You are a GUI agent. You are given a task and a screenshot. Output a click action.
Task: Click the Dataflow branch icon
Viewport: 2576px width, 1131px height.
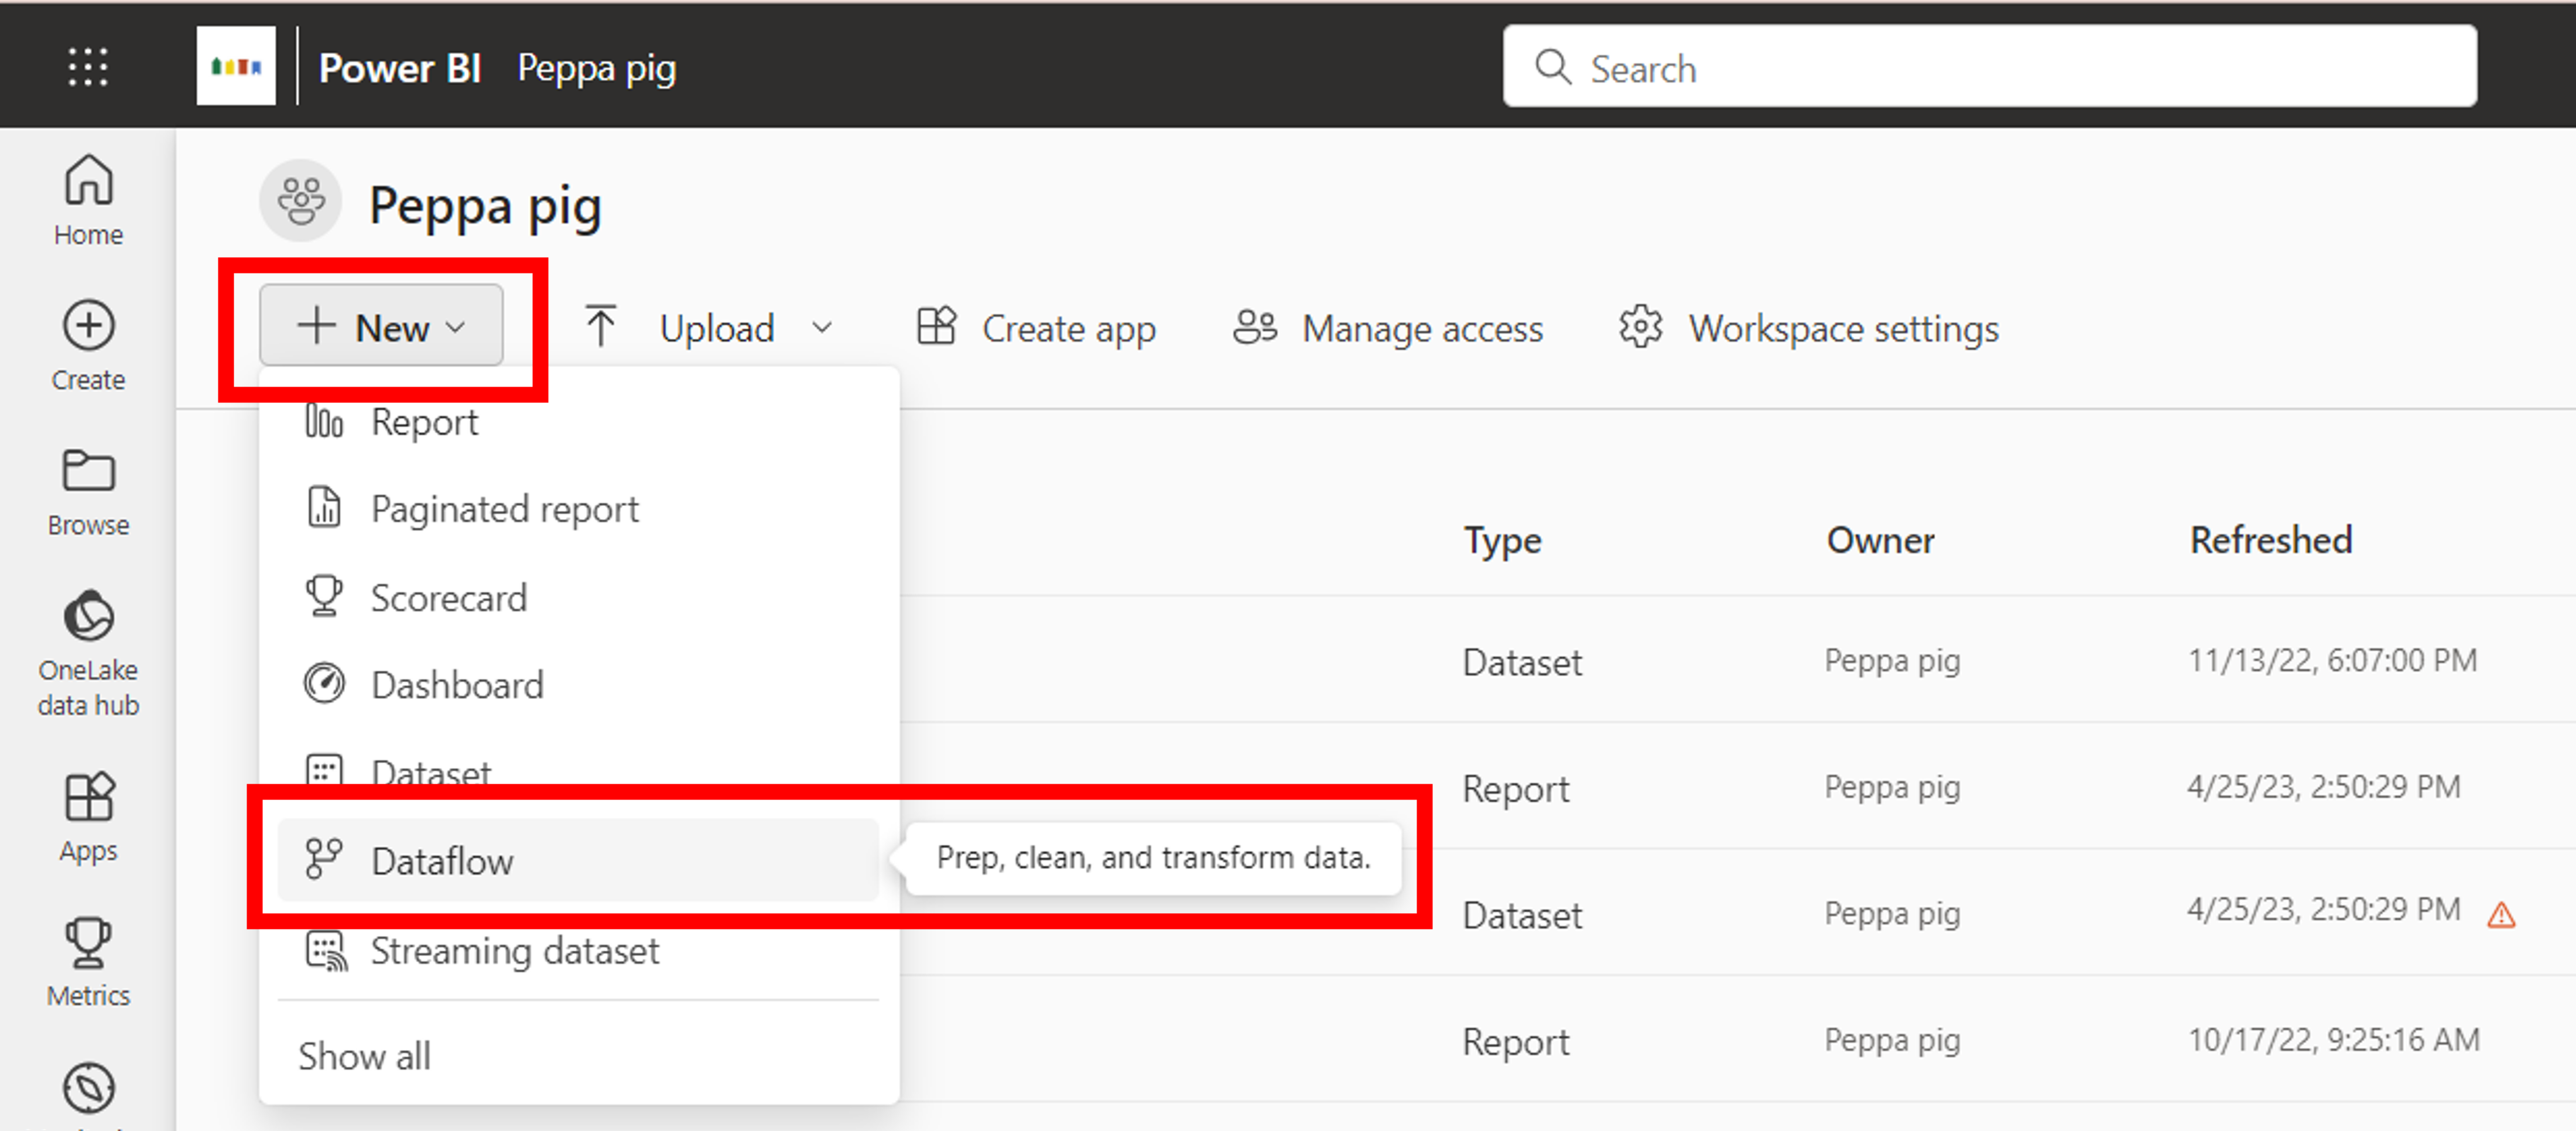coord(324,859)
